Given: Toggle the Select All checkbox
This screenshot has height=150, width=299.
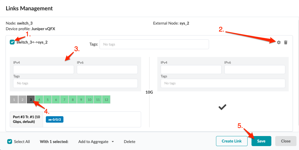Looking at the screenshot, I should [10, 141].
